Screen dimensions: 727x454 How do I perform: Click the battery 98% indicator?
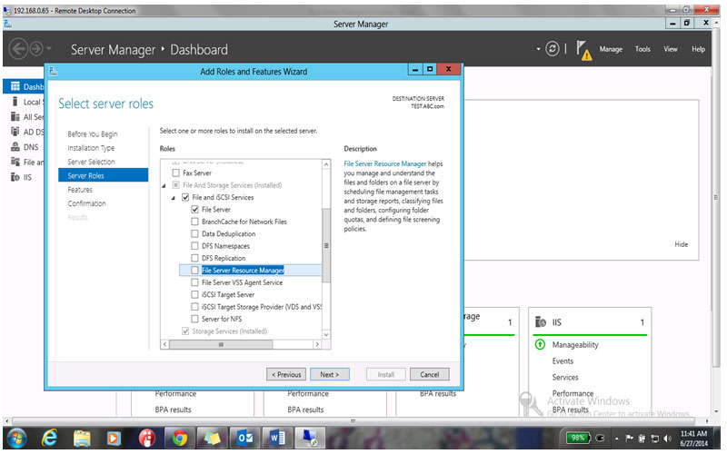578,438
